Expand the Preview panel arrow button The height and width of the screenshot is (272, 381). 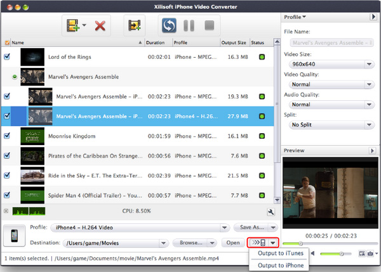point(372,151)
